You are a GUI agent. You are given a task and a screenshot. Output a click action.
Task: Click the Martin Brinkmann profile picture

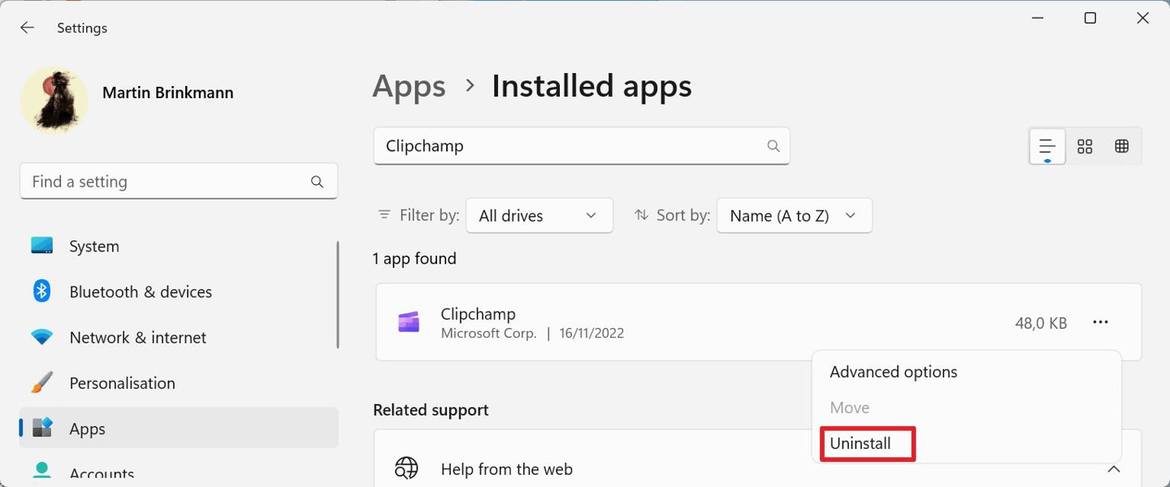click(x=54, y=99)
